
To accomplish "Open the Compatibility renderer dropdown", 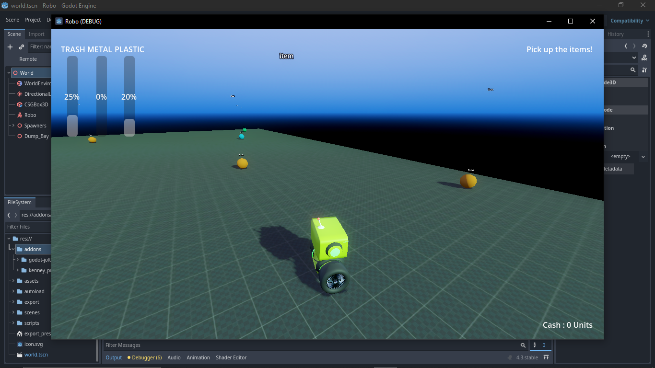I will [630, 21].
